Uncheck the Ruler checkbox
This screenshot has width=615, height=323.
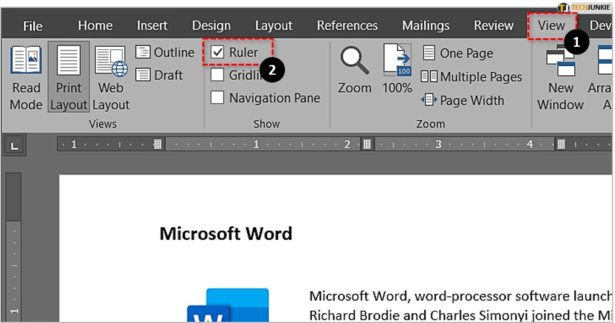pos(218,53)
